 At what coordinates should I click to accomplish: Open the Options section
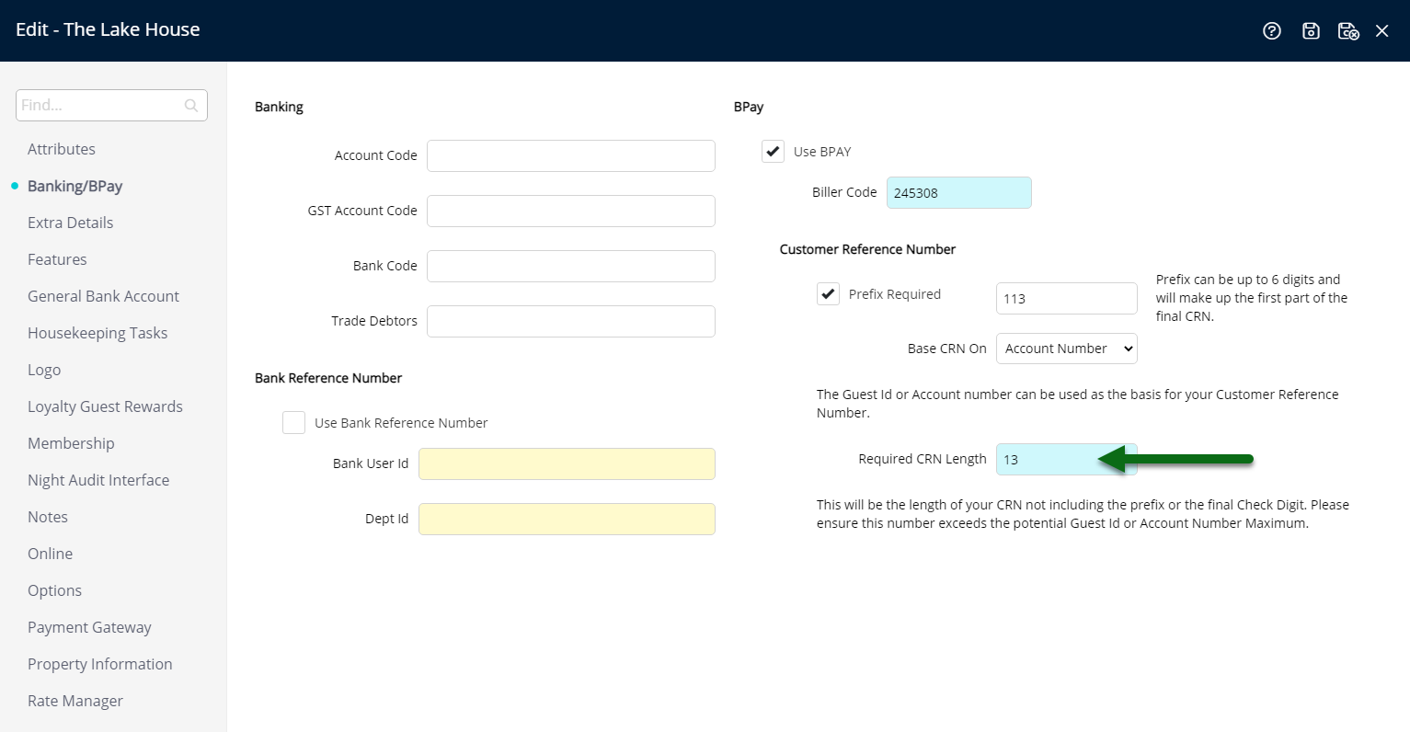[x=54, y=590]
